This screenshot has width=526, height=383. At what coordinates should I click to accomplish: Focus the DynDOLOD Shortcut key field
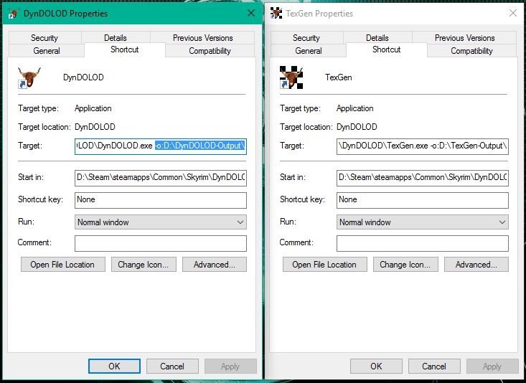point(161,200)
